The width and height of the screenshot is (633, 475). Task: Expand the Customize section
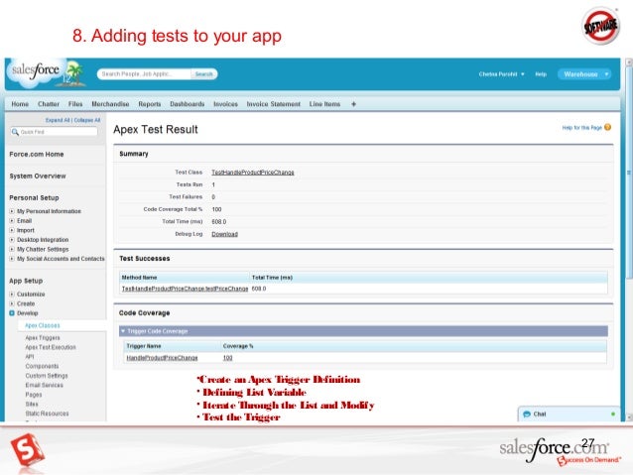coord(12,295)
